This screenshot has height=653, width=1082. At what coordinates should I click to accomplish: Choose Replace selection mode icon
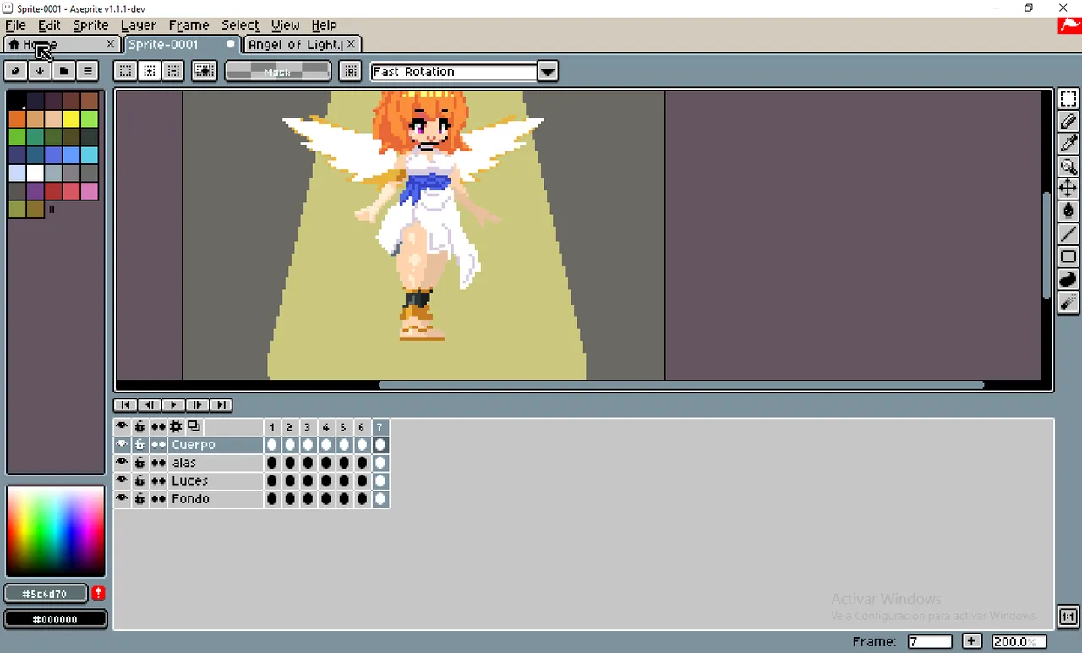[x=125, y=71]
